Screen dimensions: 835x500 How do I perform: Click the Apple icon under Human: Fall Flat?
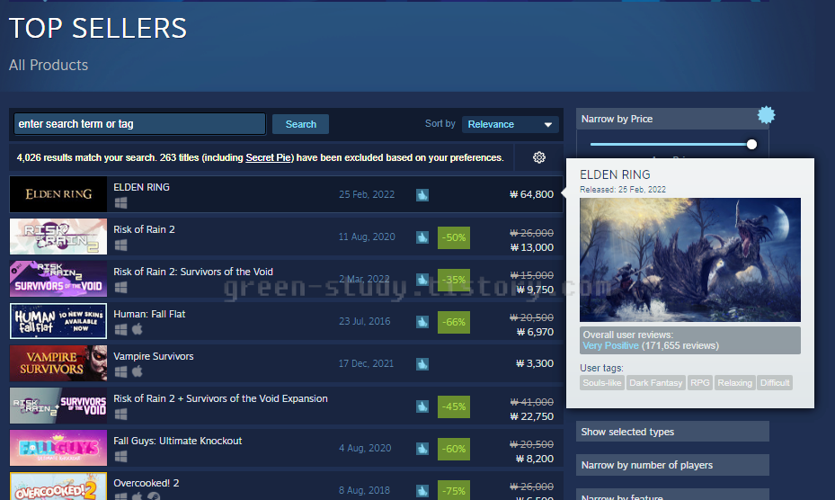(x=138, y=329)
